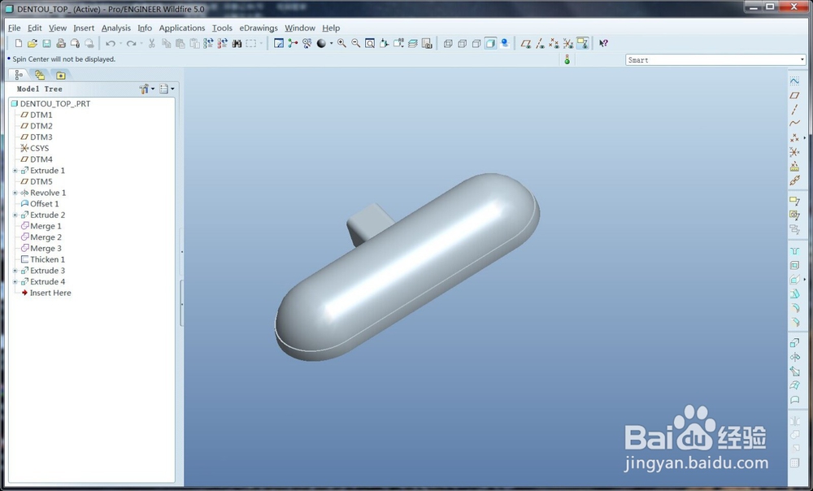Image resolution: width=813 pixels, height=491 pixels.
Task: Select the Round tool
Action: [x=794, y=308]
